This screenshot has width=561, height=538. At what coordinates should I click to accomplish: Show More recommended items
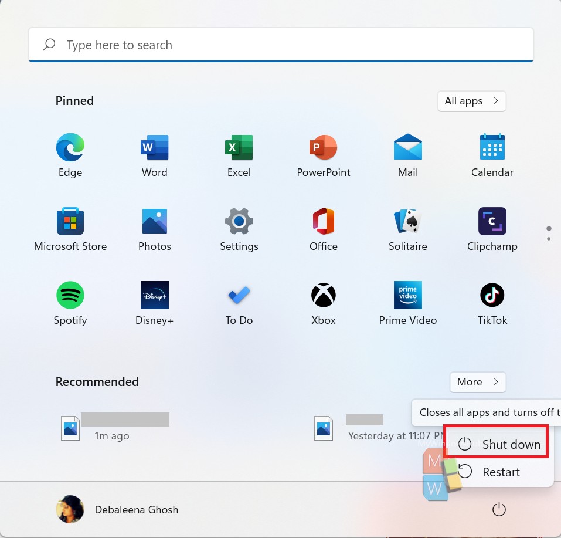(x=478, y=382)
